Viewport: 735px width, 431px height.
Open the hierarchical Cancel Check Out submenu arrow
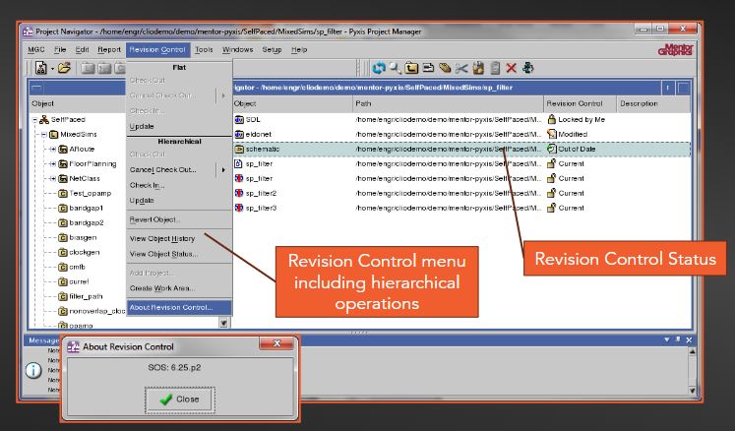[x=223, y=170]
